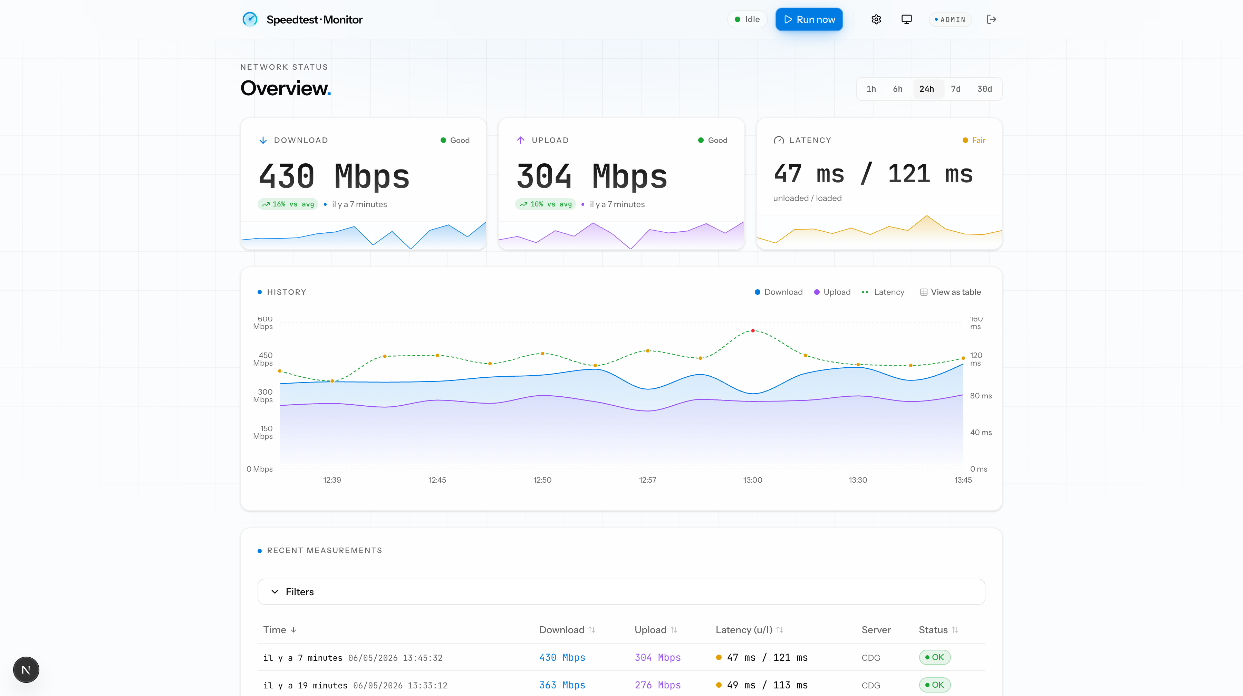Click the Download sparkline chart
Image resolution: width=1243 pixels, height=696 pixels.
[363, 235]
